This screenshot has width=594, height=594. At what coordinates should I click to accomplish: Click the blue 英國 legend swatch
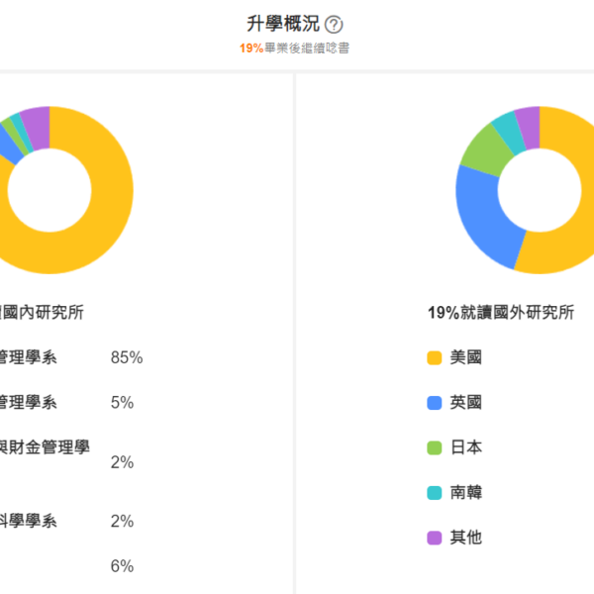[x=434, y=403]
